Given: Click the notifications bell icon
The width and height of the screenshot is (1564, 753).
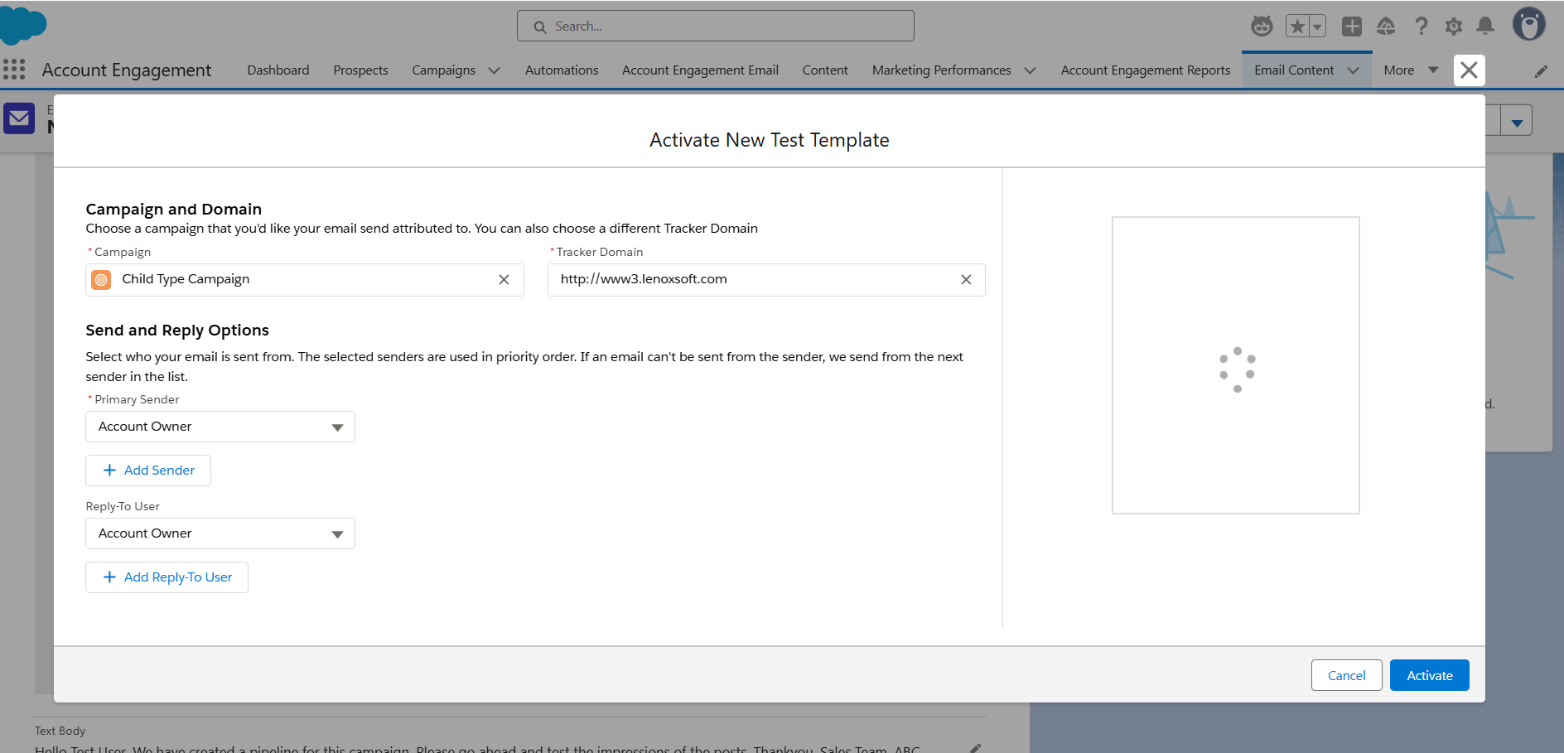Looking at the screenshot, I should tap(1485, 27).
